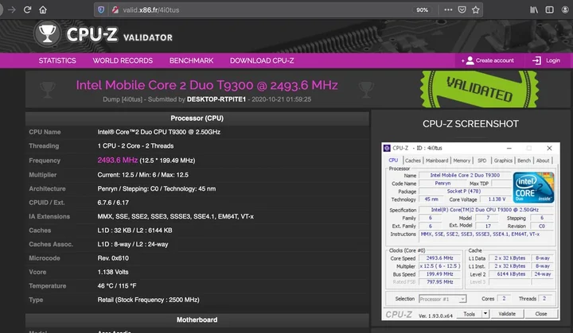Reload the page with the refresh icon
The height and width of the screenshot is (333, 573).
click(27, 10)
